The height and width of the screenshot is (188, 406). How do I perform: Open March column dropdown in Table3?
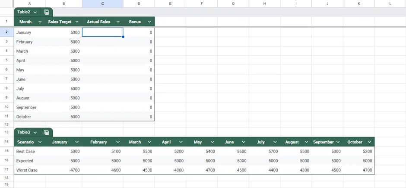click(x=149, y=142)
